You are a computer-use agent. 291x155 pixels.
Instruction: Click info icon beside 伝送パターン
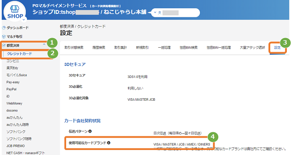point(90,131)
